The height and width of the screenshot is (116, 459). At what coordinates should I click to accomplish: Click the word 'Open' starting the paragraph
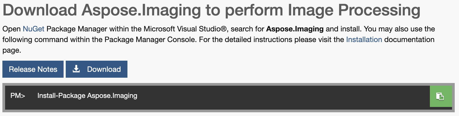(x=11, y=29)
